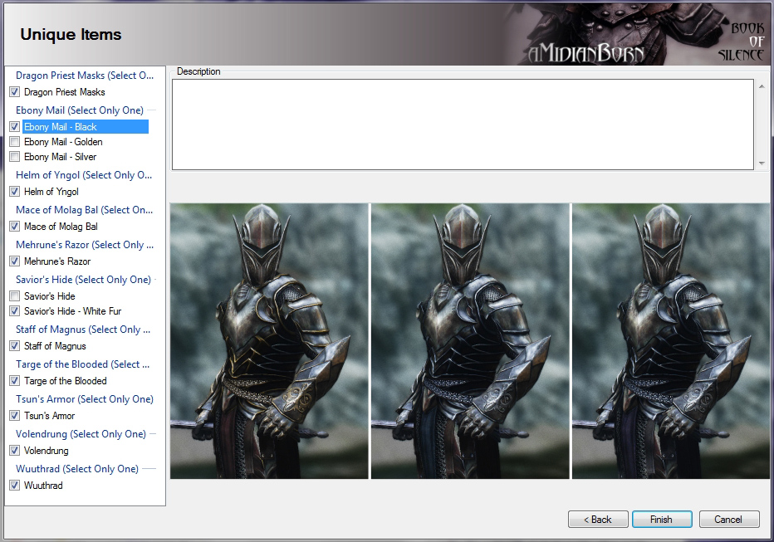The height and width of the screenshot is (542, 774).
Task: Click the "Ebony Mail (Select Only One)" heading
Action: tap(80, 110)
